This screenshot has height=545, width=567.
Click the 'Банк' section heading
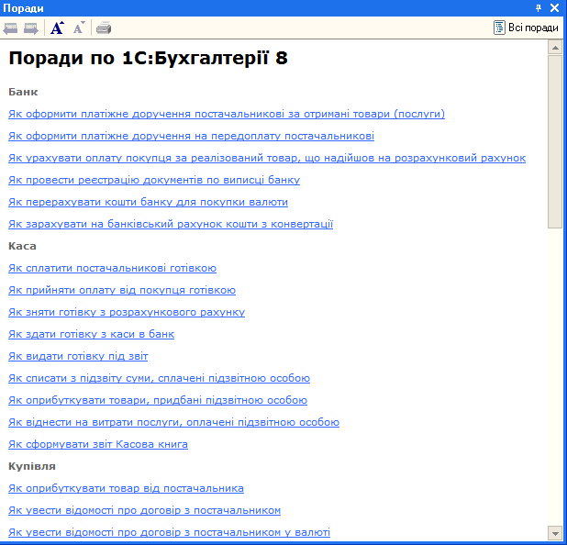(x=23, y=92)
